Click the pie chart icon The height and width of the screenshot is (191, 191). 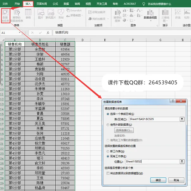[124, 20]
